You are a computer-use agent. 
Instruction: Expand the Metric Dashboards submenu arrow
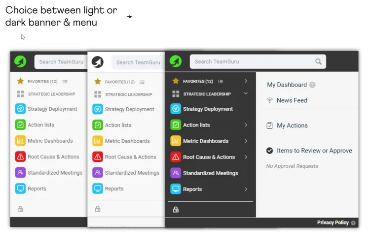pyautogui.click(x=246, y=141)
